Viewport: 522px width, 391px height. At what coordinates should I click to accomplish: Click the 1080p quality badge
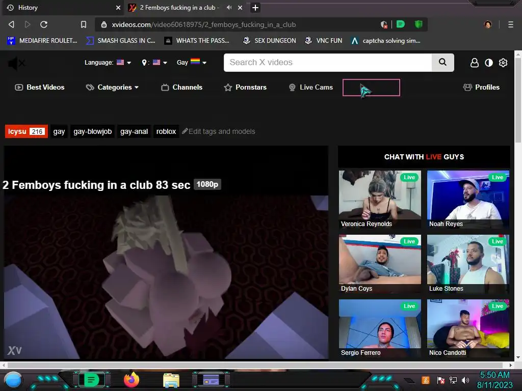tap(207, 184)
